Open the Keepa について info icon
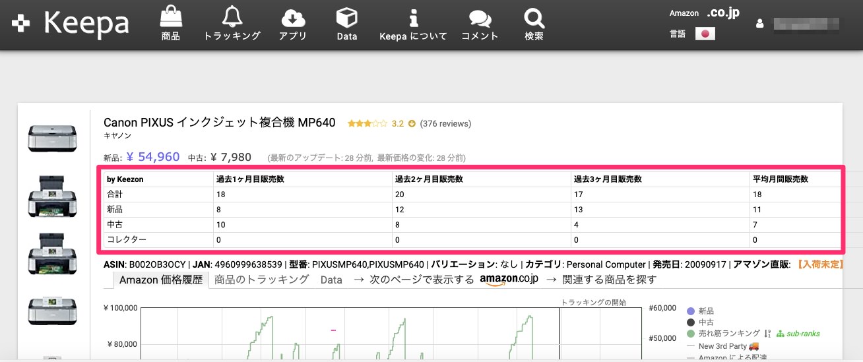Image resolution: width=863 pixels, height=362 pixels. coord(414,18)
